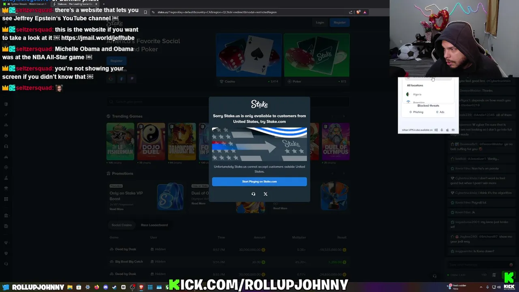The width and height of the screenshot is (519, 292).
Task: Open the Brave shields icon in address bar
Action: pos(358,12)
